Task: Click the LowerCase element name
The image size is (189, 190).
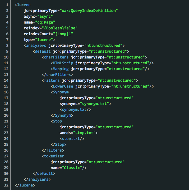Action: (63, 86)
